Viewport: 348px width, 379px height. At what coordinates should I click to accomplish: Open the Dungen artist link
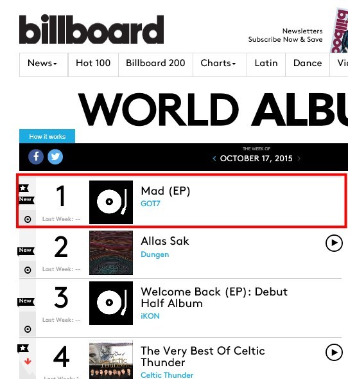(x=155, y=254)
